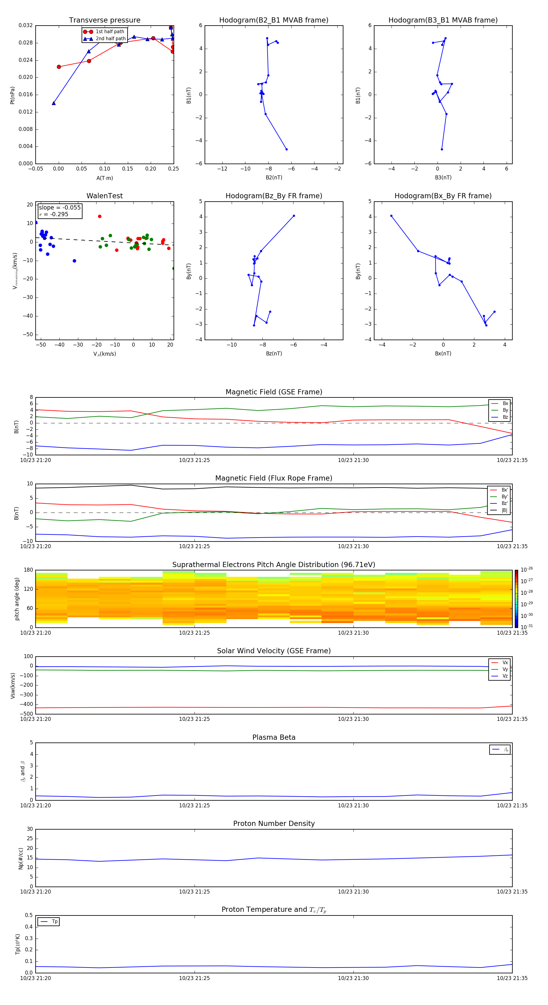Screen dimensions: 548x1005
Task: Click the 'Magnetic Field (GSE Frame)' title
Action: coord(274,392)
